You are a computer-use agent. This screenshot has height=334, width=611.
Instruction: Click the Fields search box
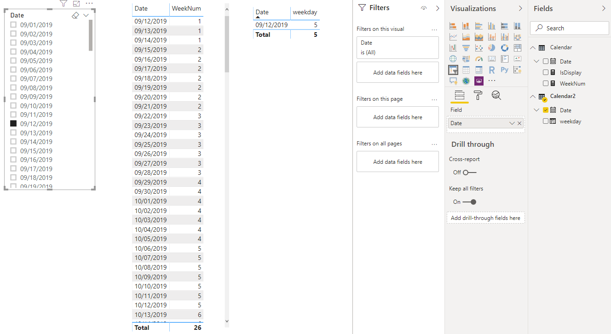[x=570, y=28]
